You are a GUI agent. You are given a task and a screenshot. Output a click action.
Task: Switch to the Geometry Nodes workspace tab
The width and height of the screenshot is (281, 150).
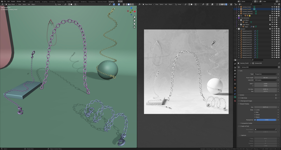tap(102, 2)
